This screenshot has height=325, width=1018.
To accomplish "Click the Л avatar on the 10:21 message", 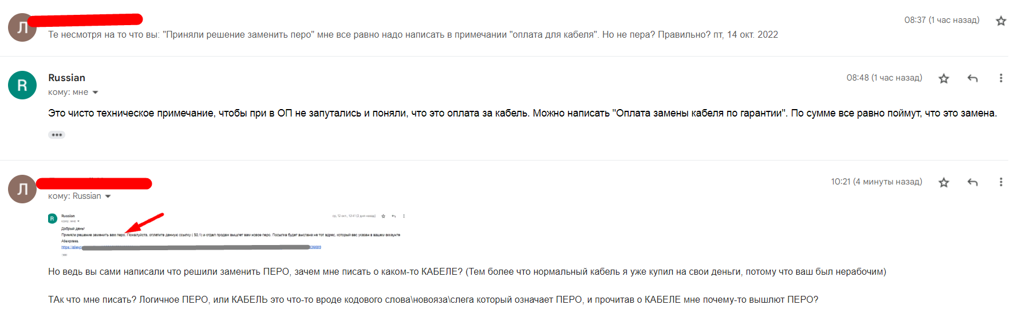I will click(22, 189).
